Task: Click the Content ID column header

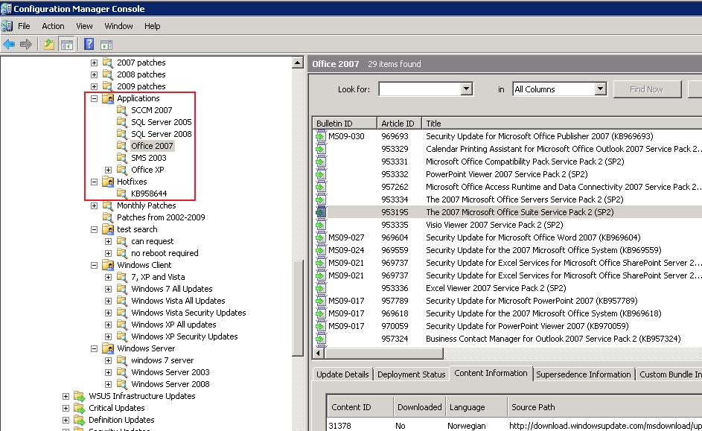Action: [360, 407]
